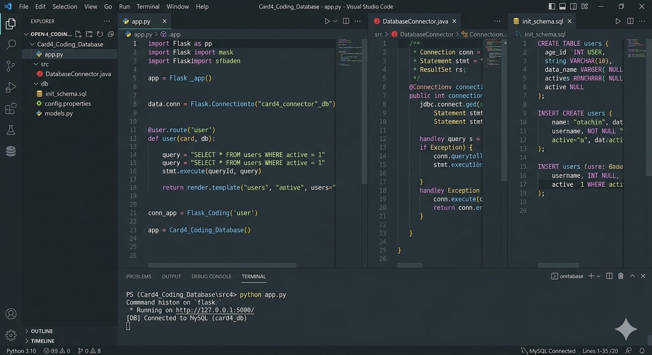This screenshot has width=652, height=355.
Task: Open the Run menu
Action: [x=124, y=6]
